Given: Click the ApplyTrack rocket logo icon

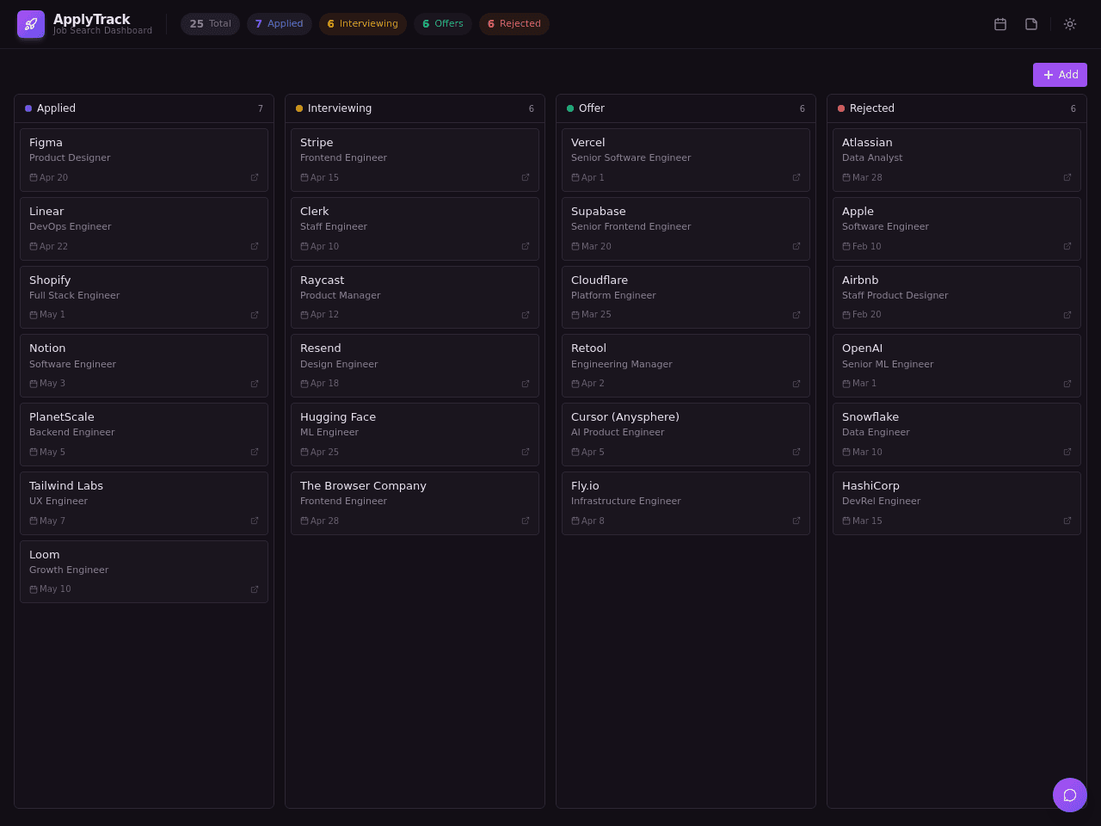Looking at the screenshot, I should click(31, 24).
